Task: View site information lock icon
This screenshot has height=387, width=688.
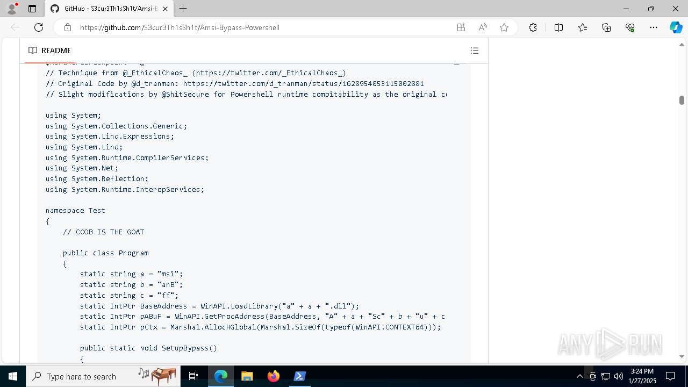Action: [x=68, y=27]
